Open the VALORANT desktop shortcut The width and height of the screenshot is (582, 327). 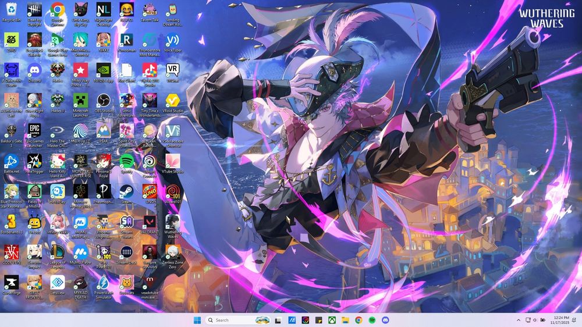150,225
